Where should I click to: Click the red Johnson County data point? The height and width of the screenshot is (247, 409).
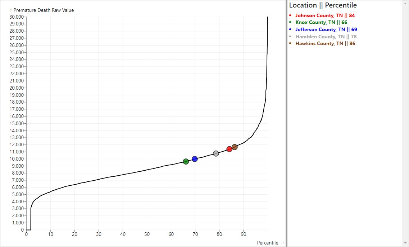pyautogui.click(x=229, y=149)
